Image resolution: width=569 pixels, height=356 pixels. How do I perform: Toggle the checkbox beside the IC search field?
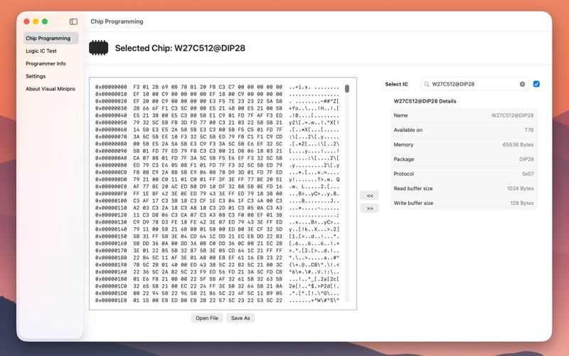coord(536,84)
